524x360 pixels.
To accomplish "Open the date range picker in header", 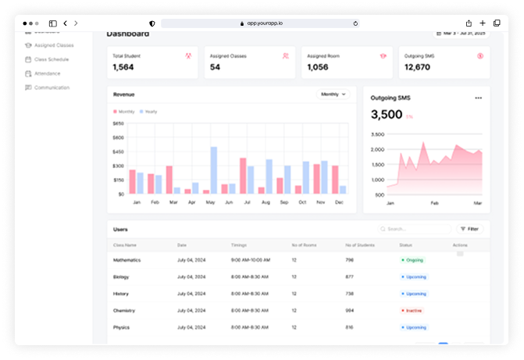I will click(464, 34).
